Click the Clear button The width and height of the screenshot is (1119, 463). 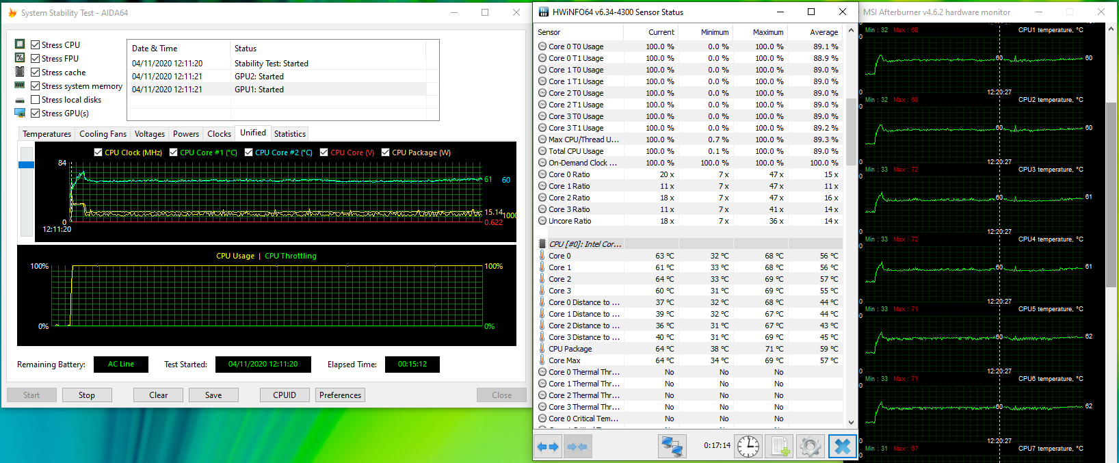click(x=159, y=395)
